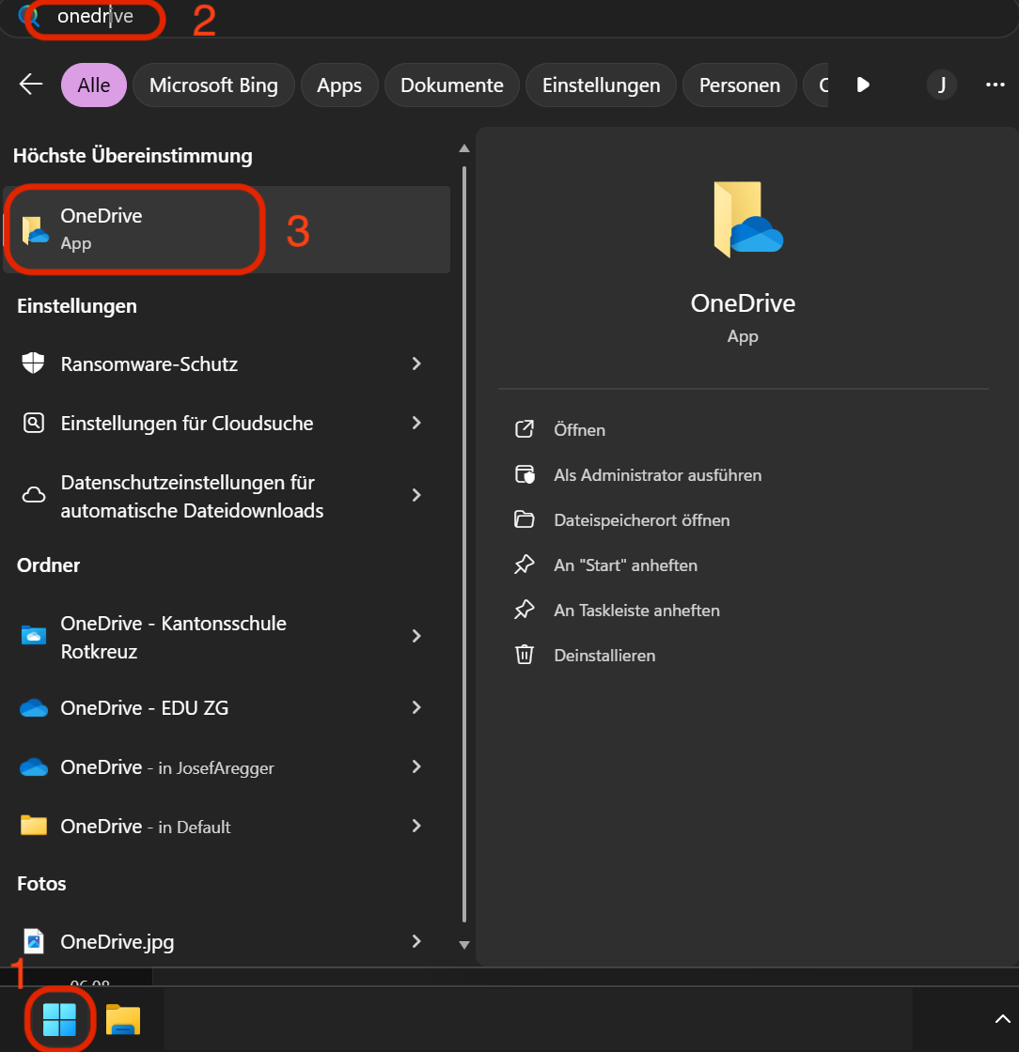Expand OneDrive in Default chevron
This screenshot has height=1052, width=1019.
click(x=416, y=826)
